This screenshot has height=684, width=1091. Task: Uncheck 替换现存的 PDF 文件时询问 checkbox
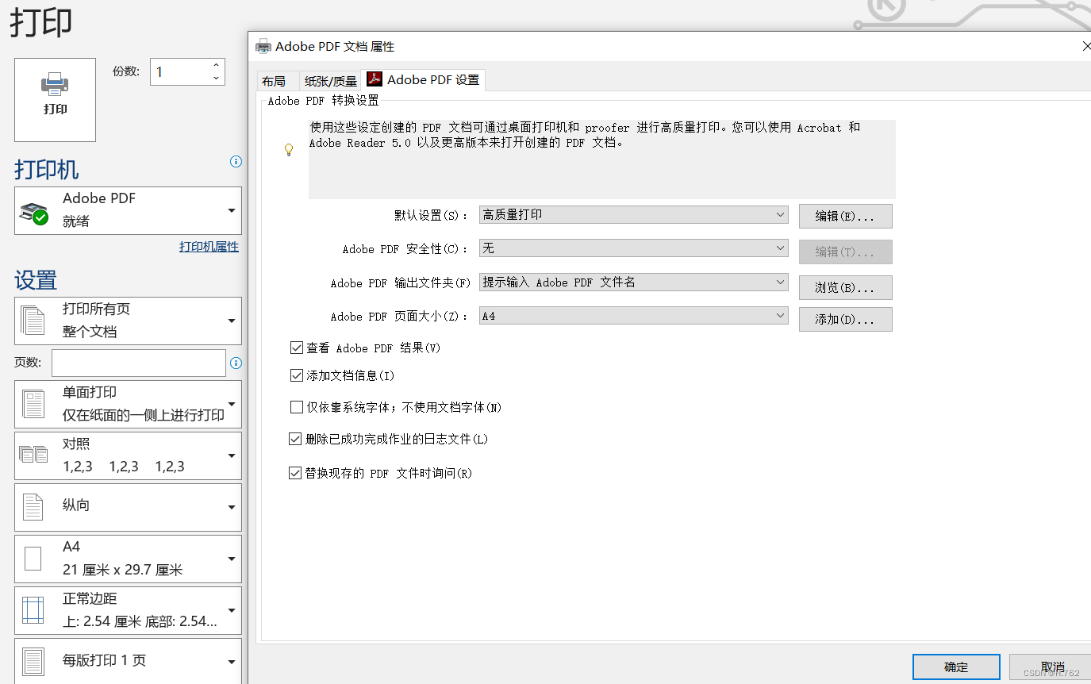tap(296, 473)
